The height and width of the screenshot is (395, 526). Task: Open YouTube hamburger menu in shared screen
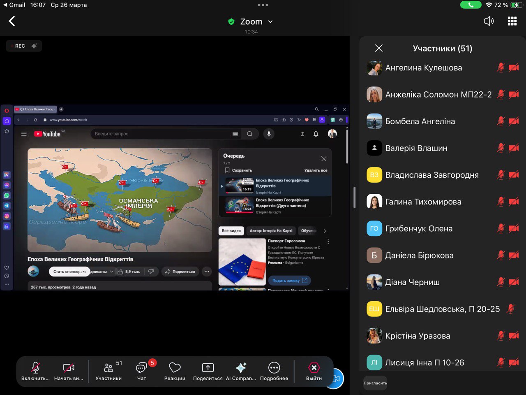coord(24,134)
